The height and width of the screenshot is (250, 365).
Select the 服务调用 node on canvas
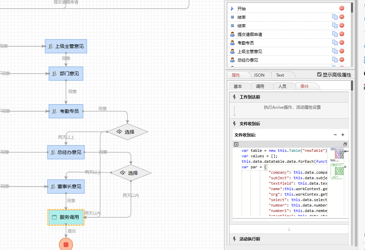click(66, 217)
